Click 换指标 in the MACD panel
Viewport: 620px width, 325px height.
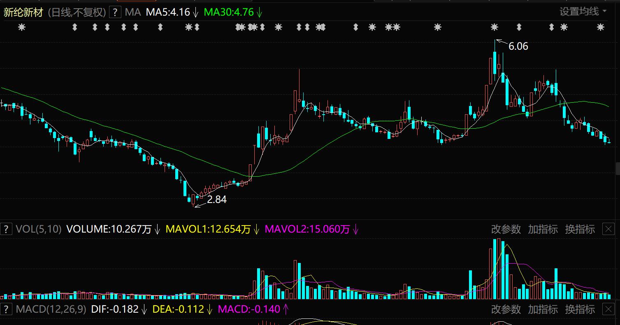click(x=580, y=309)
